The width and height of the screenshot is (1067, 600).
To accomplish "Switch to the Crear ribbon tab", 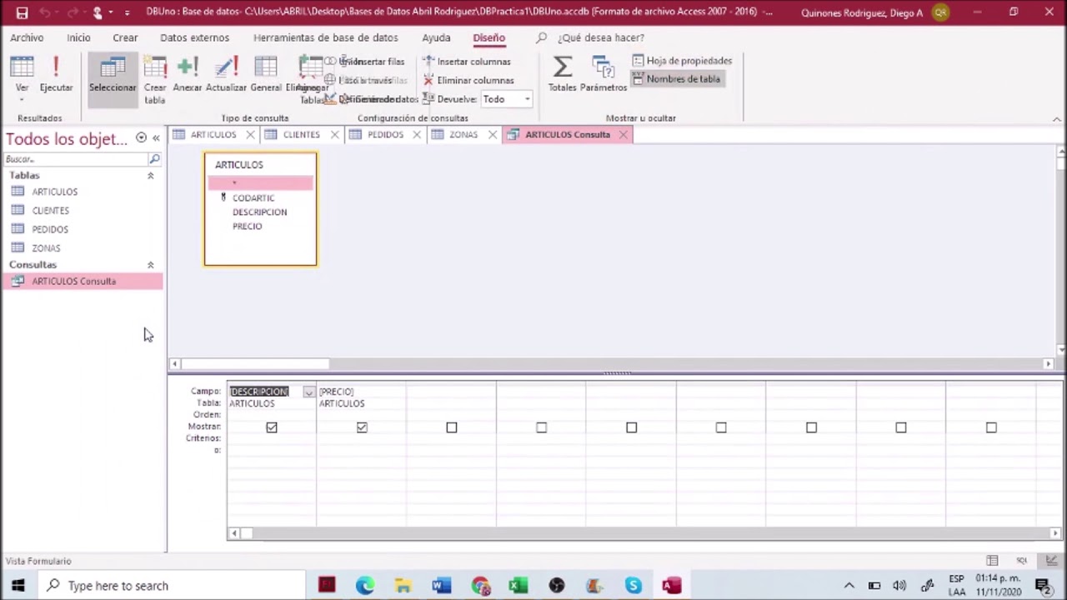I will pyautogui.click(x=125, y=37).
